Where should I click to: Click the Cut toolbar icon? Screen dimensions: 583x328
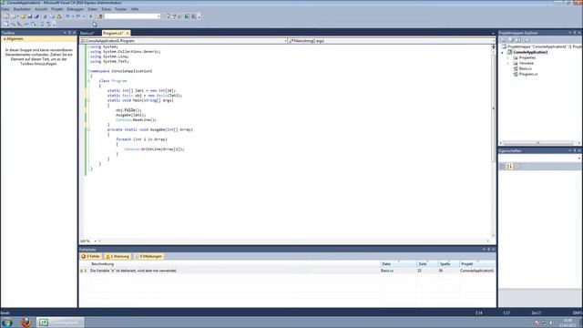[x=45, y=16]
